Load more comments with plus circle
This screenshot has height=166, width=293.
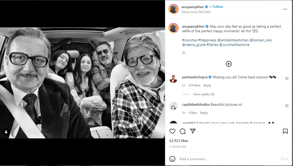click(229, 64)
